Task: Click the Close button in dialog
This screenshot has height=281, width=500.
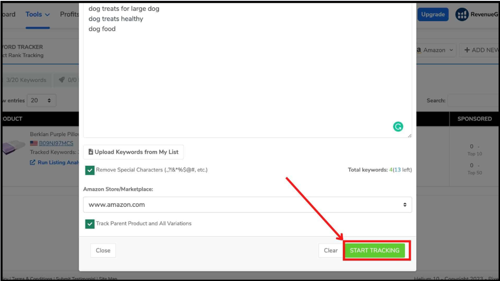Action: pos(103,251)
